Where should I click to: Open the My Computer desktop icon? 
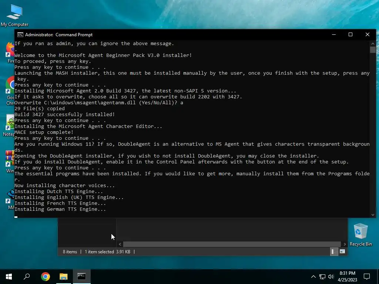pos(14,16)
